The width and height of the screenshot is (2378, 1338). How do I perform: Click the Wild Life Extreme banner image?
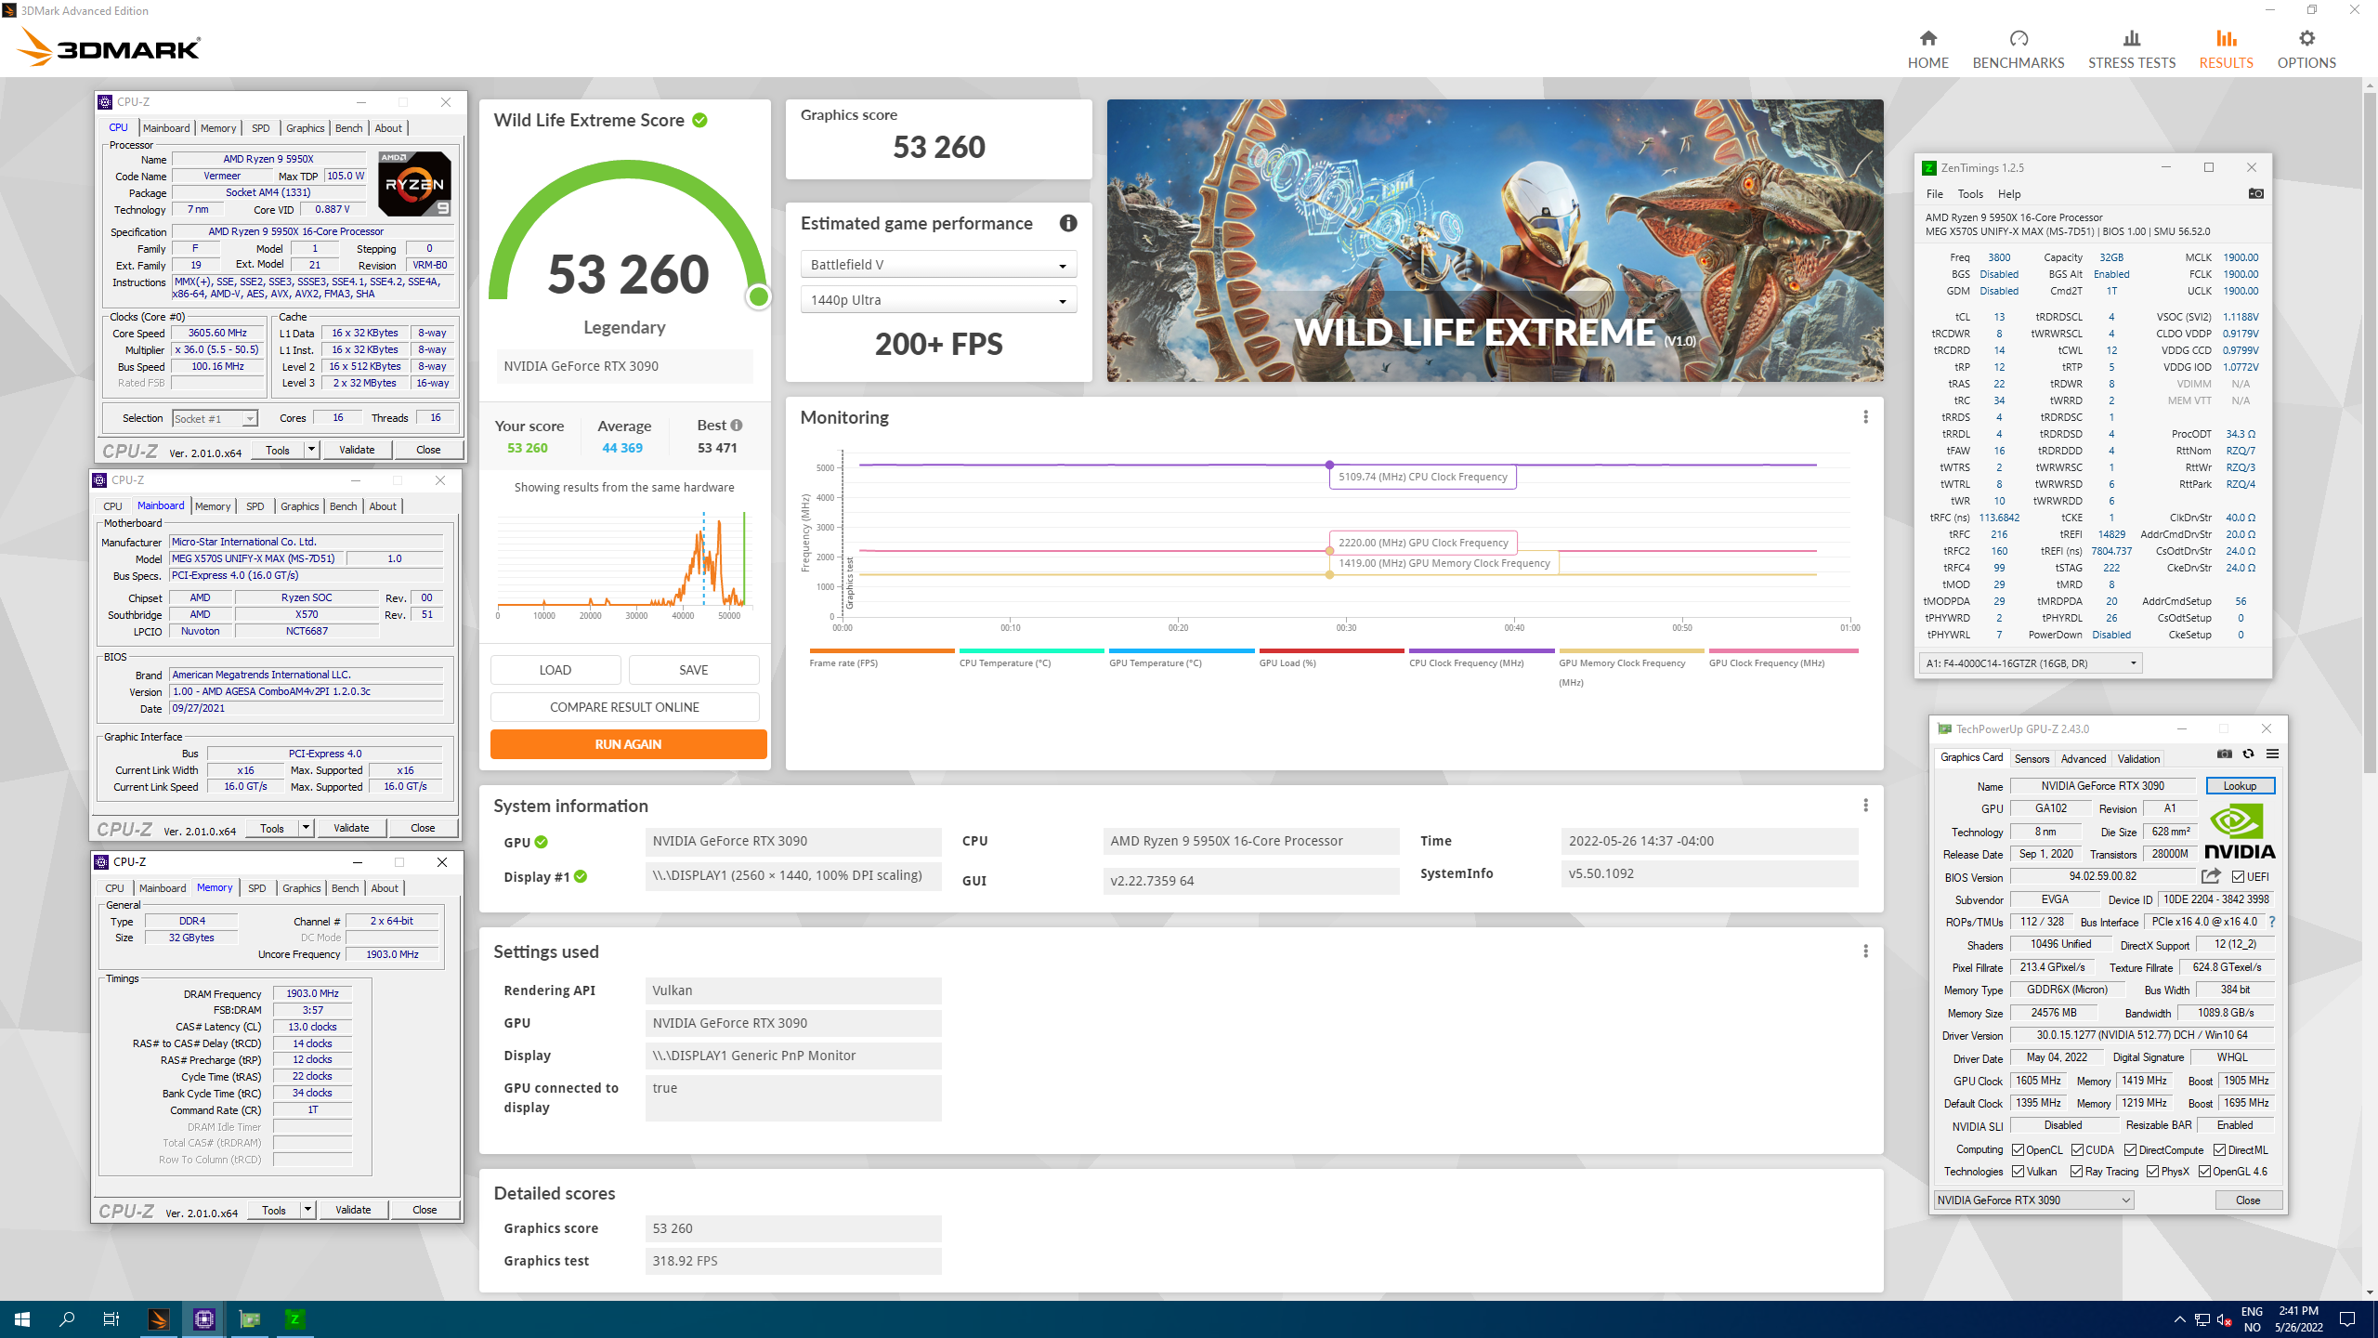(x=1495, y=241)
